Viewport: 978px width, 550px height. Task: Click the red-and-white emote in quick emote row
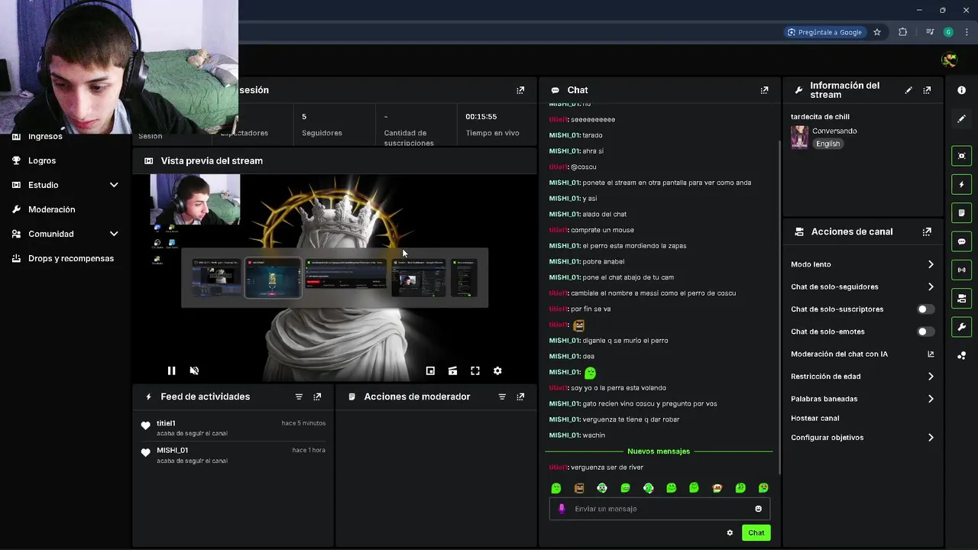pyautogui.click(x=717, y=488)
